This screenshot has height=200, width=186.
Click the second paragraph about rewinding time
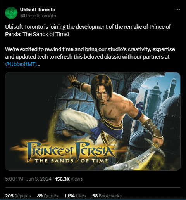click(90, 57)
